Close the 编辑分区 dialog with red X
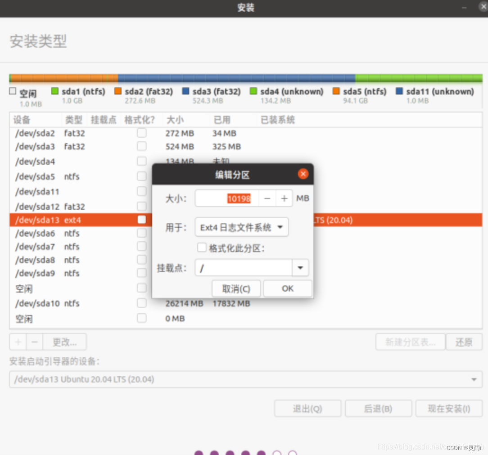488x455 pixels. [303, 174]
